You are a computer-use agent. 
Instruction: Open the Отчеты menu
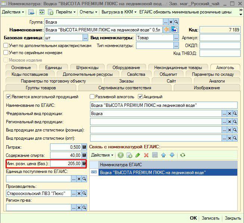pos(88,12)
